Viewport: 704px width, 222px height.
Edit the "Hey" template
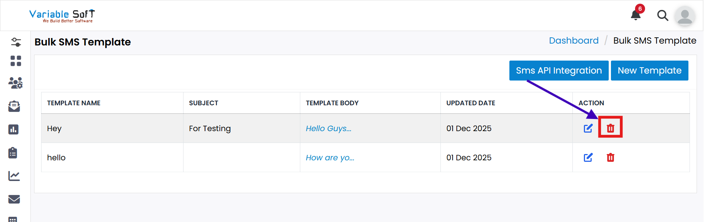(588, 128)
